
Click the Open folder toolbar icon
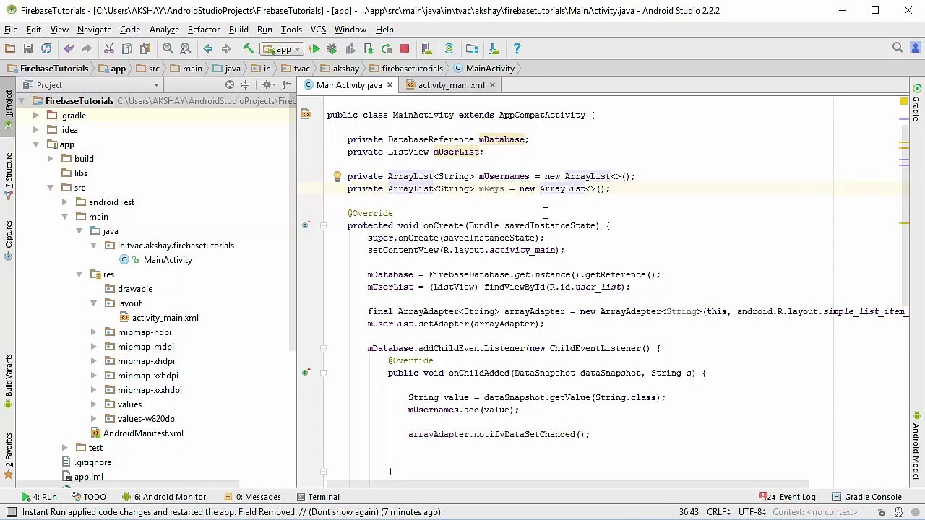tap(10, 48)
